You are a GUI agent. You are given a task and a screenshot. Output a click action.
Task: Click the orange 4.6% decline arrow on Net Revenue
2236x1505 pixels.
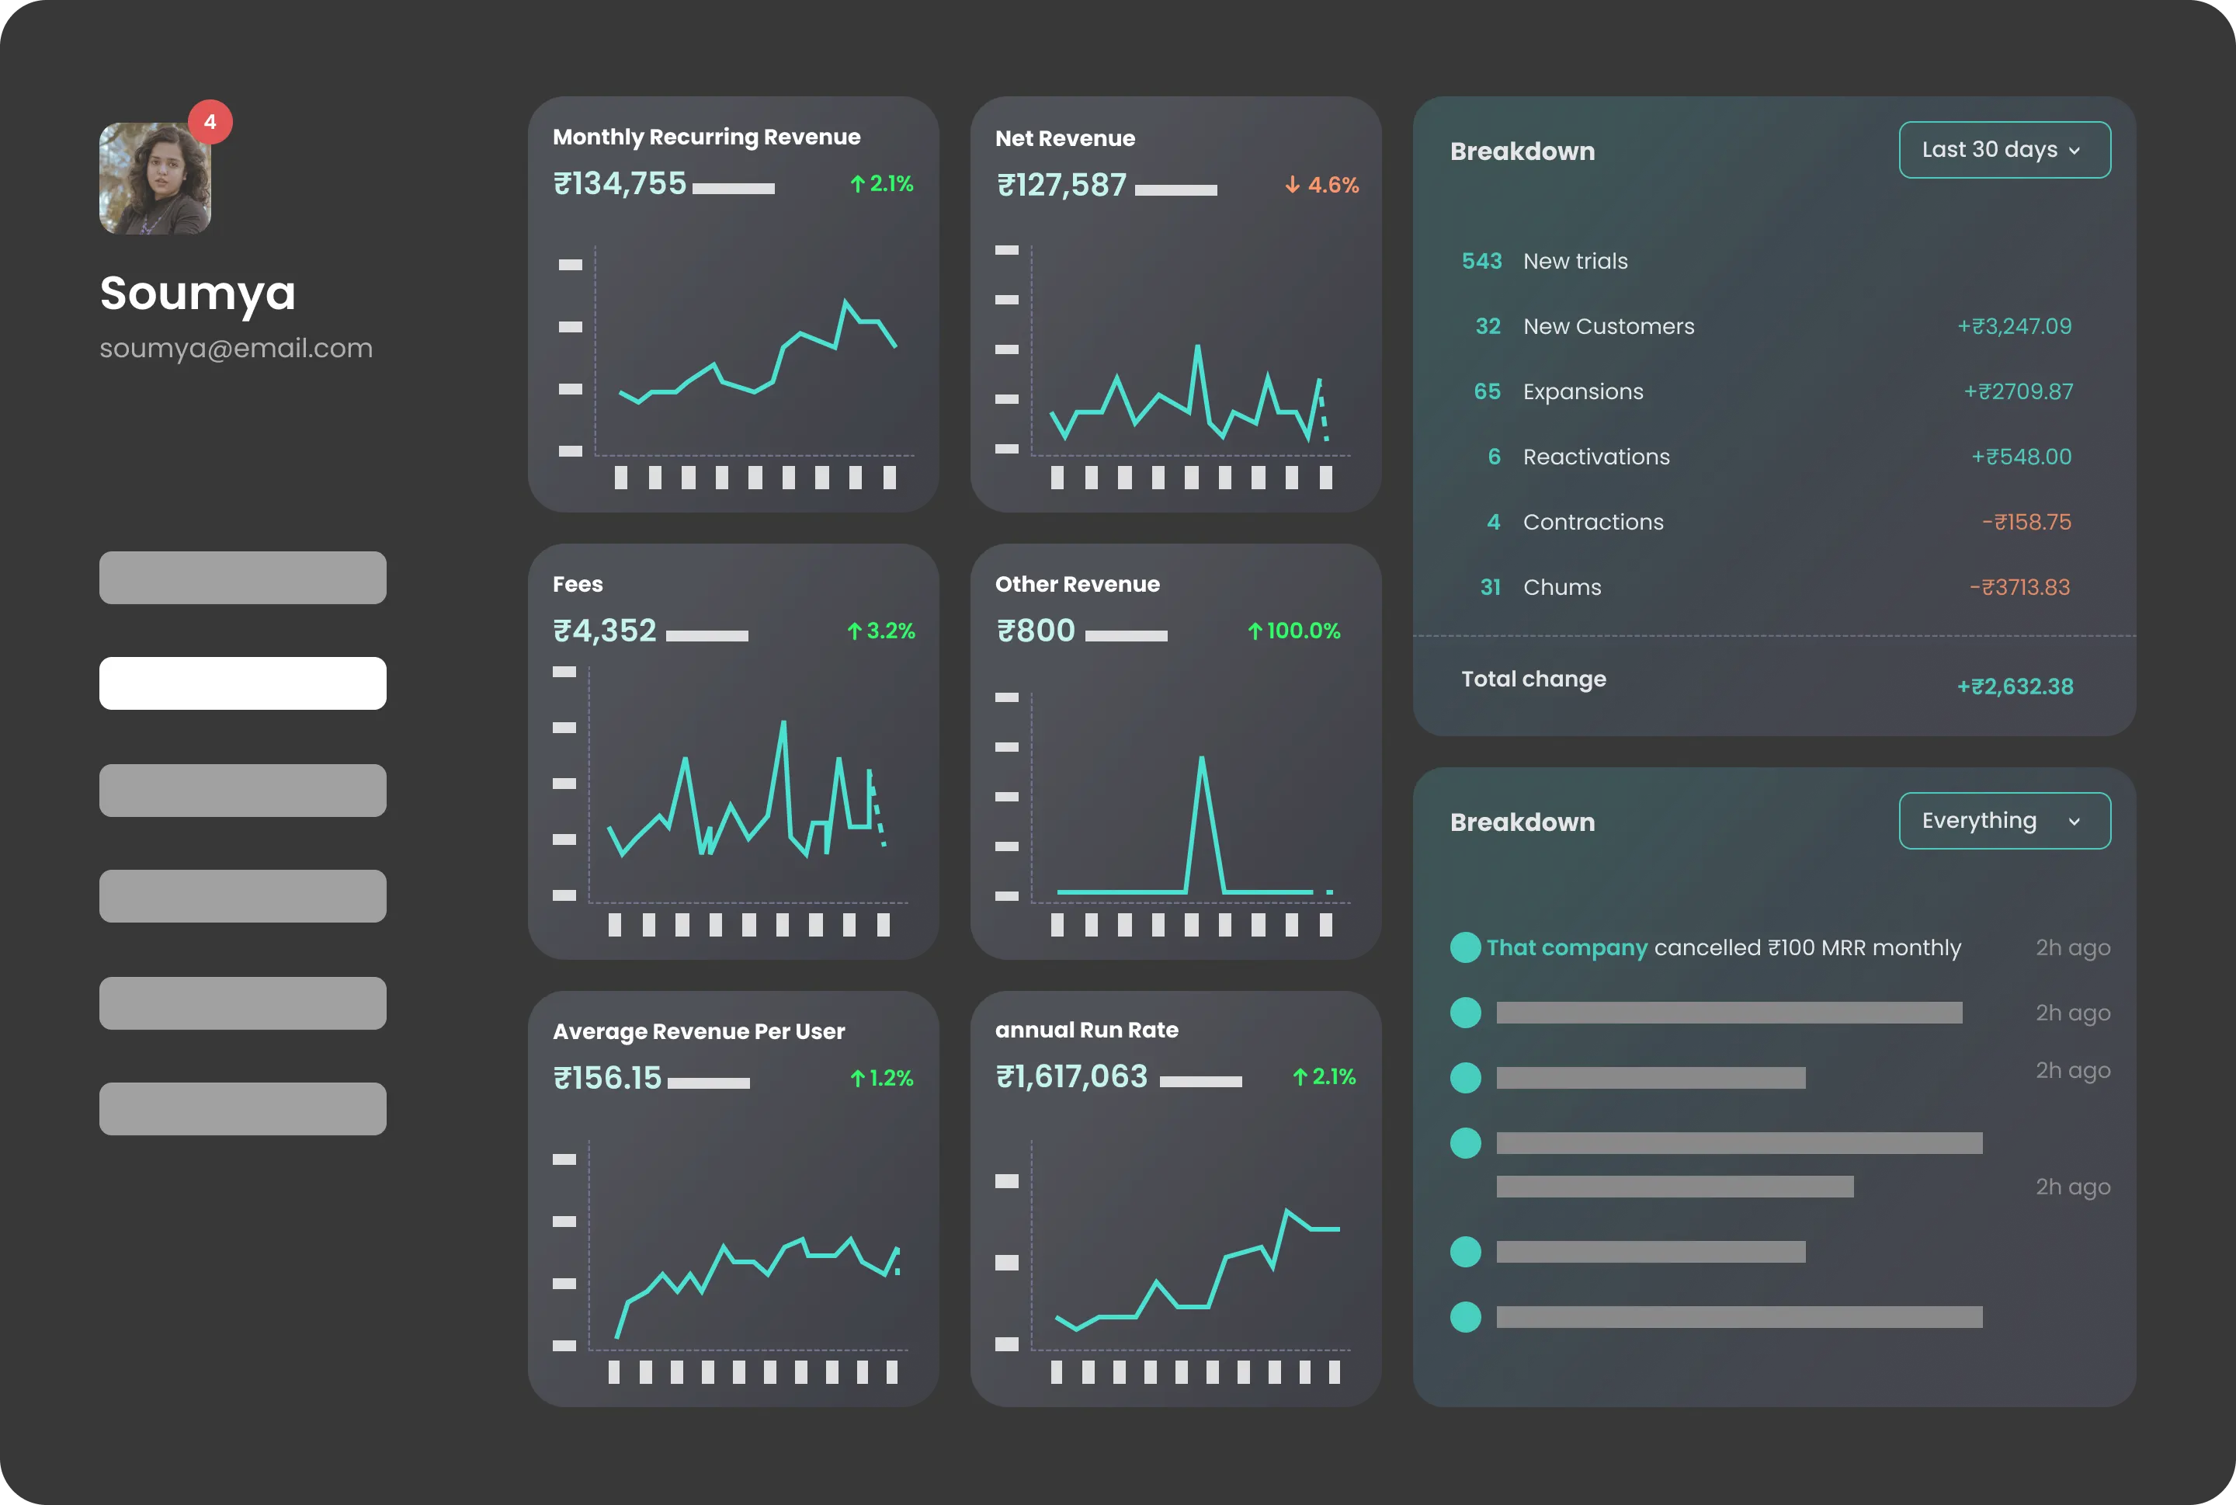pos(1322,186)
